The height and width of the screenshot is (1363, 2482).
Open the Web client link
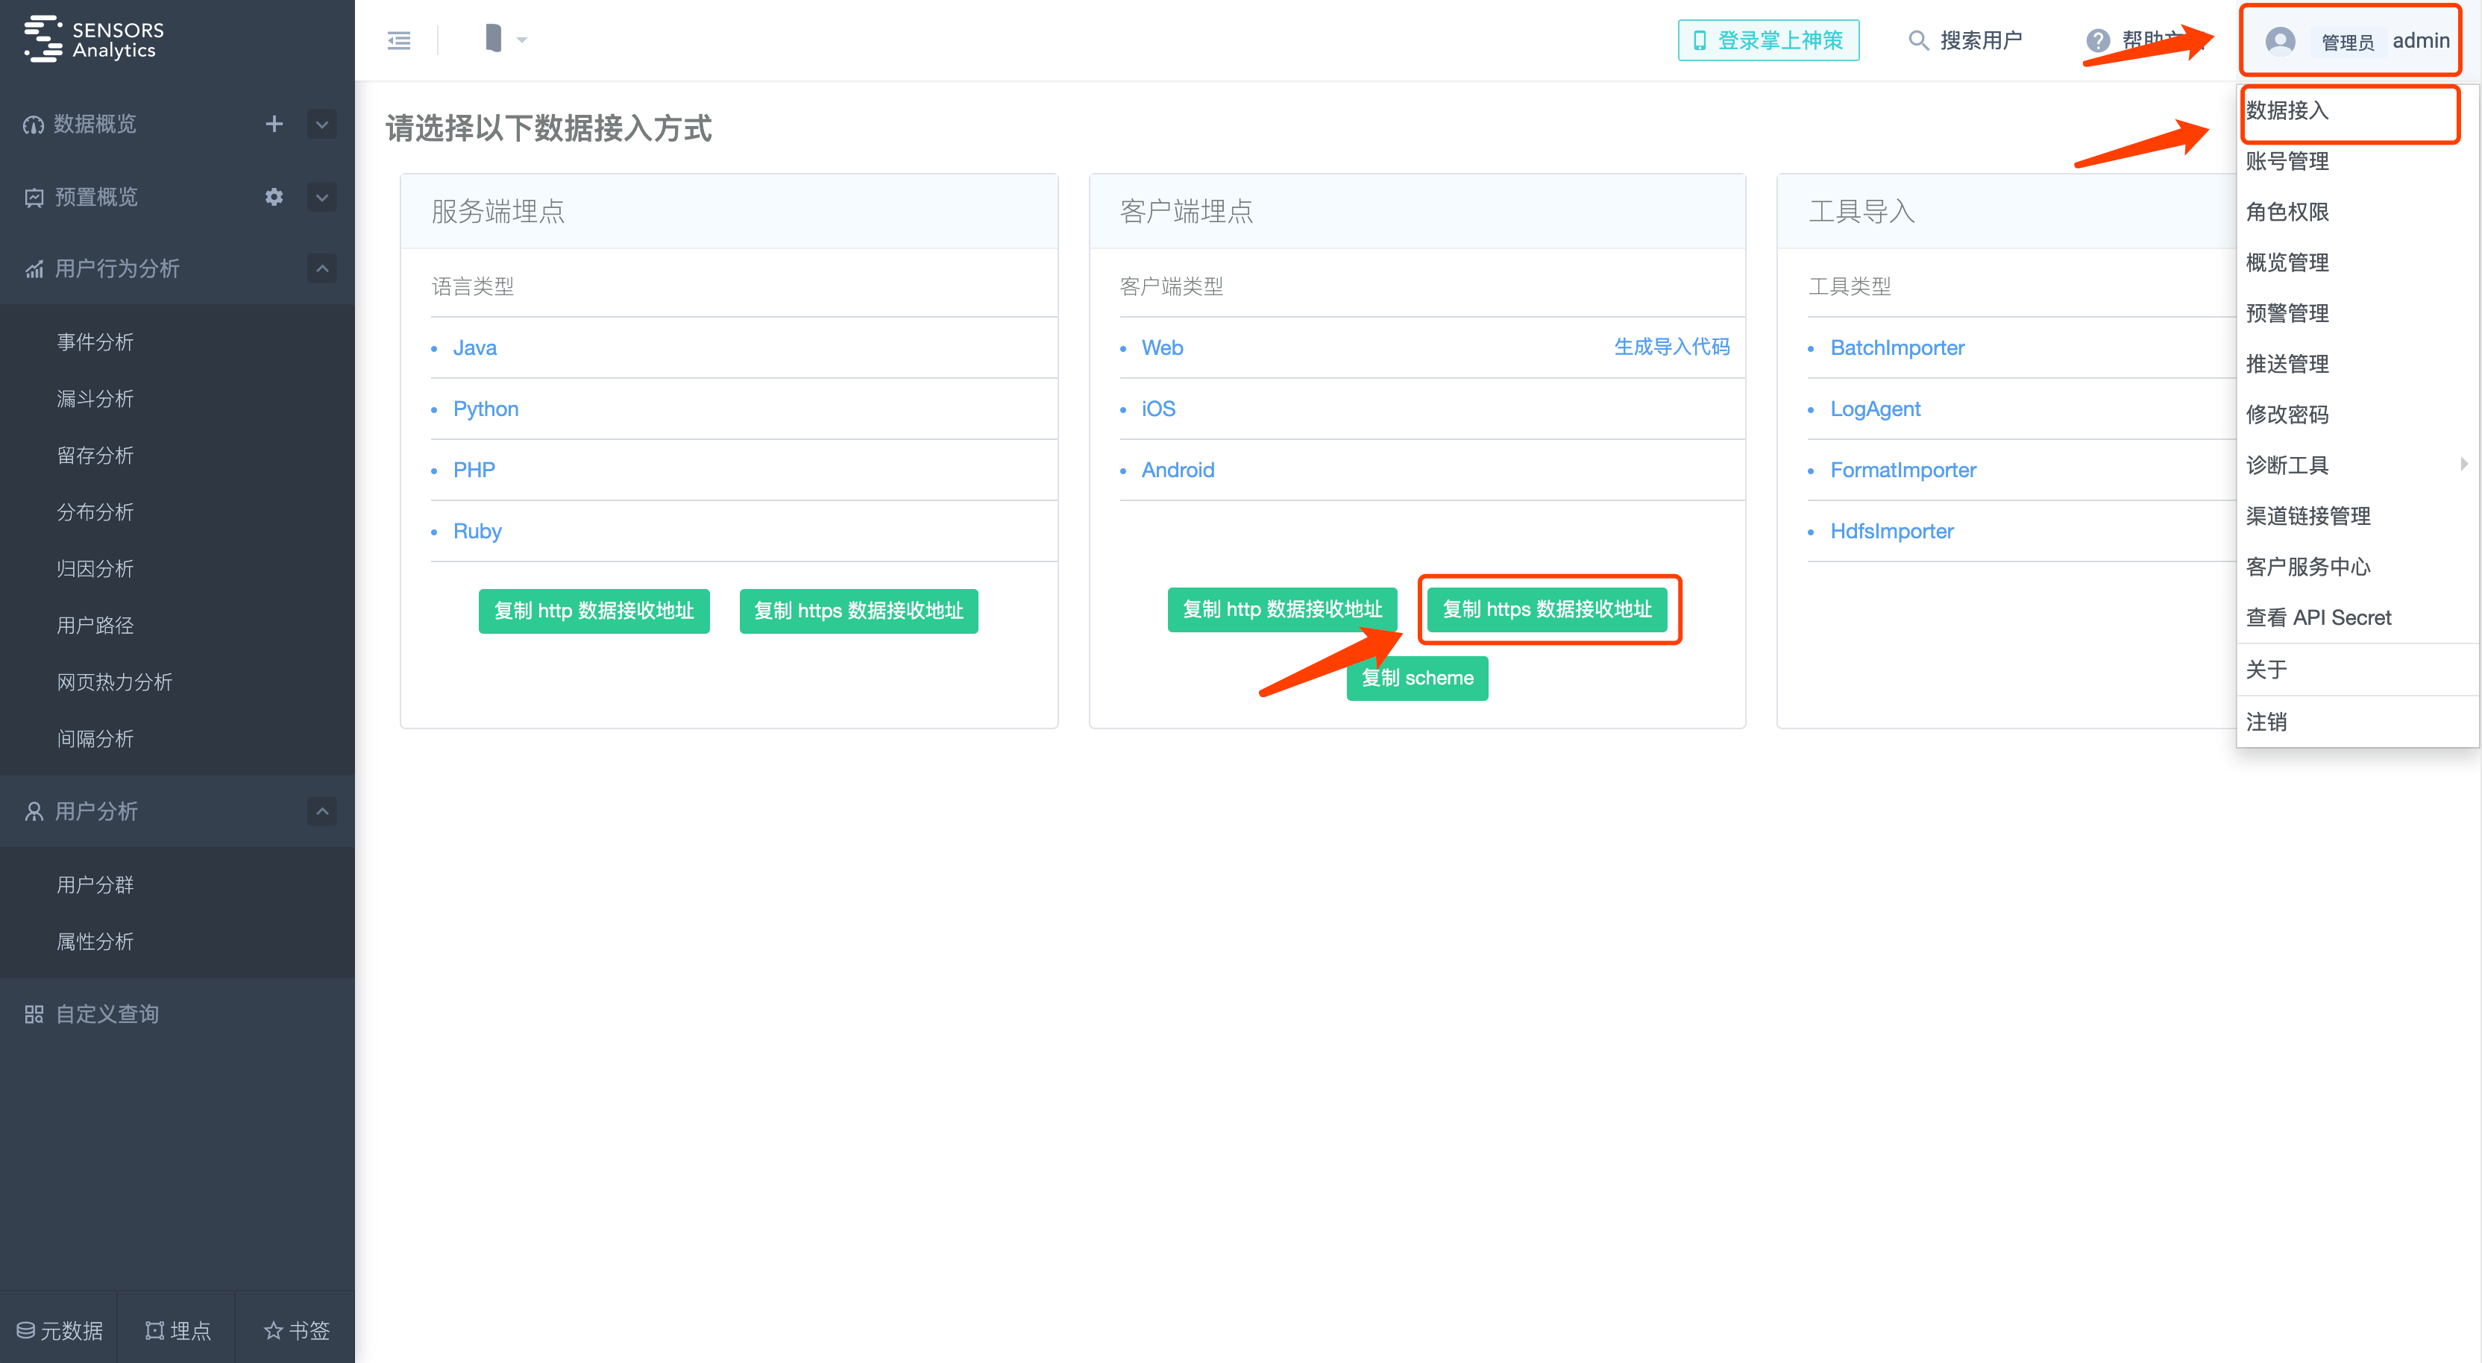[1162, 347]
